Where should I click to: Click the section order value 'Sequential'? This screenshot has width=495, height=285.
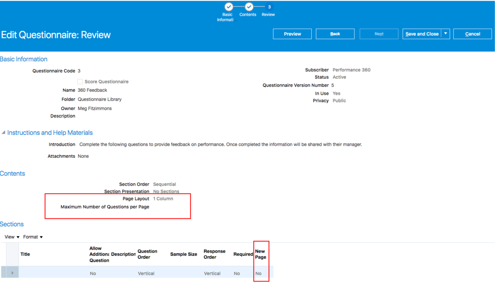[x=164, y=184]
